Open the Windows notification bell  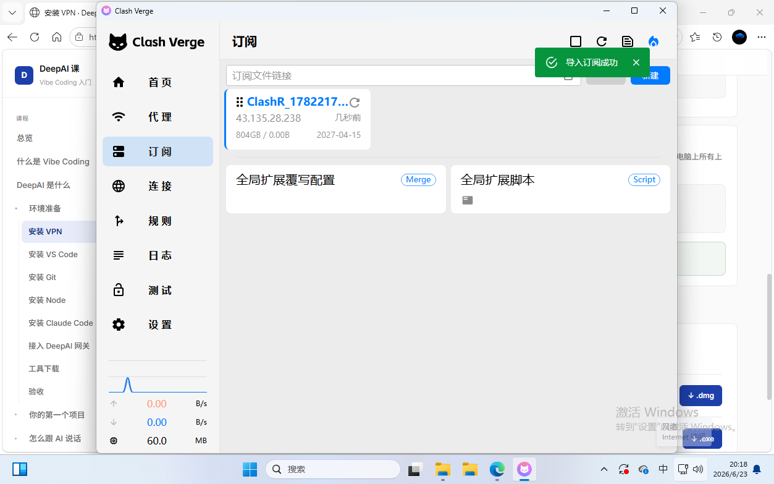757,469
